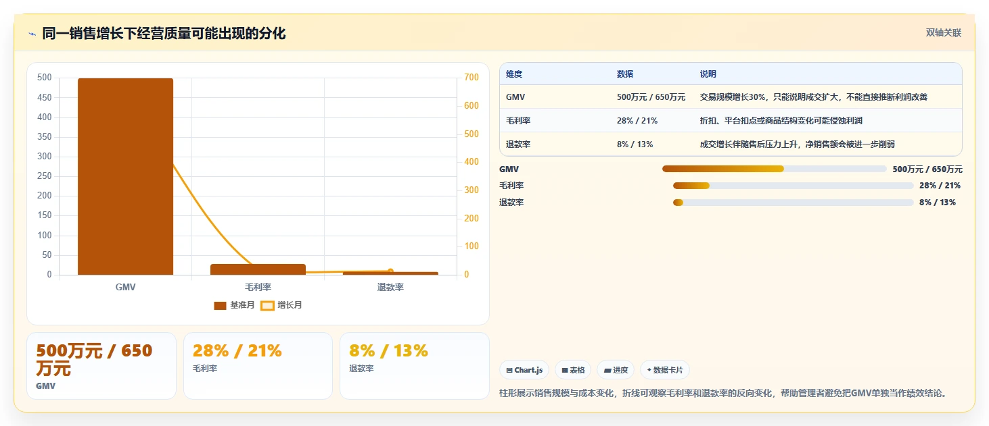Click the description starting 折扣、平台扣点

click(x=781, y=121)
